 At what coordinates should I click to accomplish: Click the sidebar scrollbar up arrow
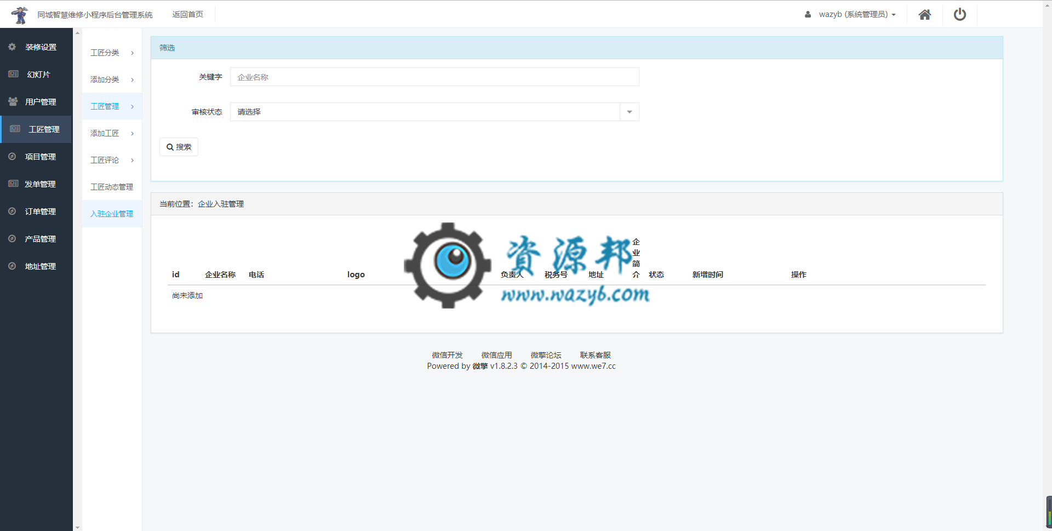pos(77,33)
